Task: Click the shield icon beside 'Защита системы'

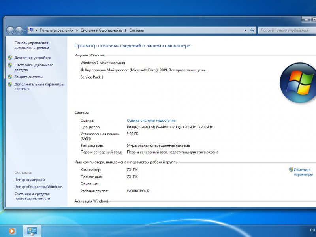Action: click(x=10, y=77)
